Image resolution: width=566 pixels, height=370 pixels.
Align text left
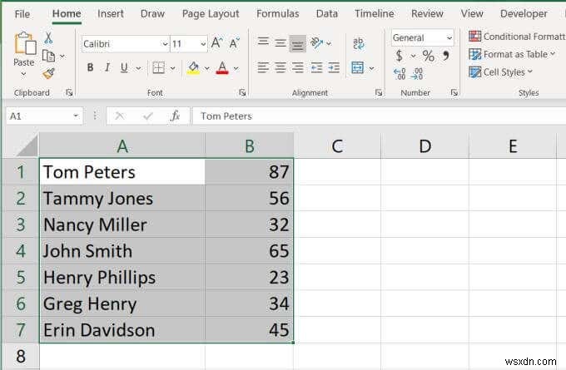pyautogui.click(x=263, y=67)
